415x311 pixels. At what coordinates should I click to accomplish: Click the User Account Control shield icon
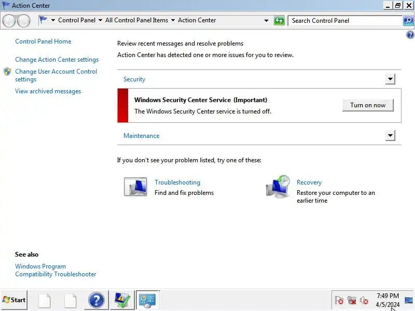7,72
